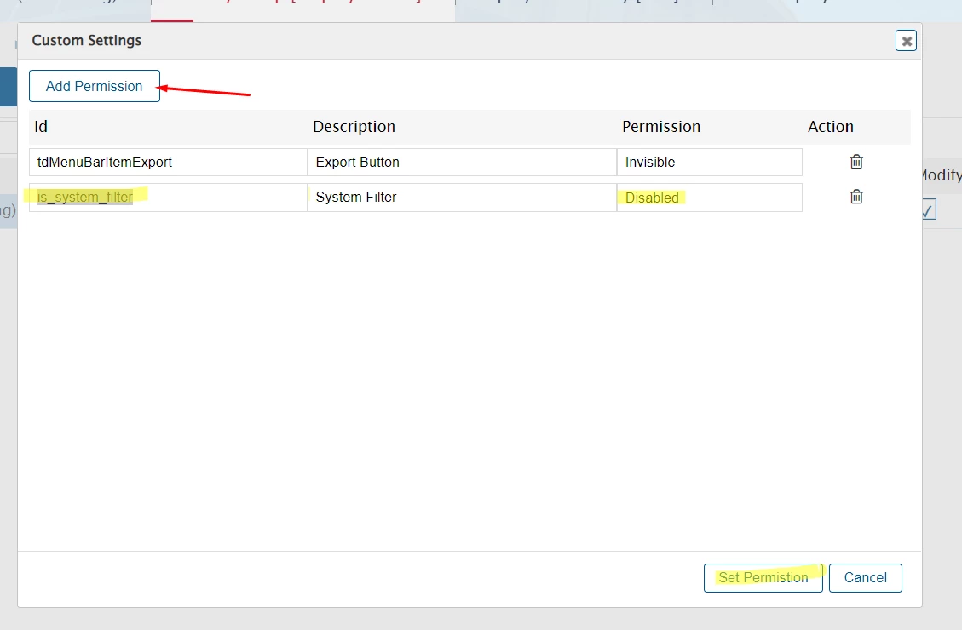Delete the tdMenuBarItemExport permission row

click(856, 162)
